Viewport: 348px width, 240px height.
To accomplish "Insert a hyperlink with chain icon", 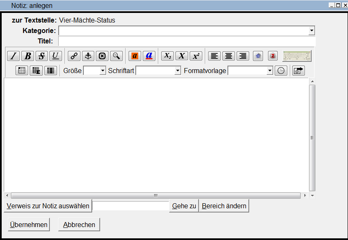I will pyautogui.click(x=74, y=56).
